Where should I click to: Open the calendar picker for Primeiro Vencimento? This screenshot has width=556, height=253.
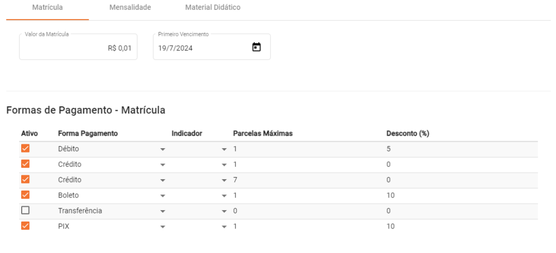point(257,47)
